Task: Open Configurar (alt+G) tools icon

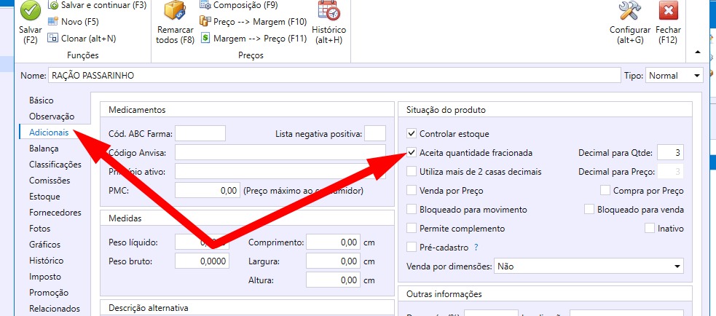Action: click(x=629, y=12)
